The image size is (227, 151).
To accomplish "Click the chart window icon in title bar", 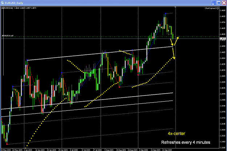I will click(2, 3).
